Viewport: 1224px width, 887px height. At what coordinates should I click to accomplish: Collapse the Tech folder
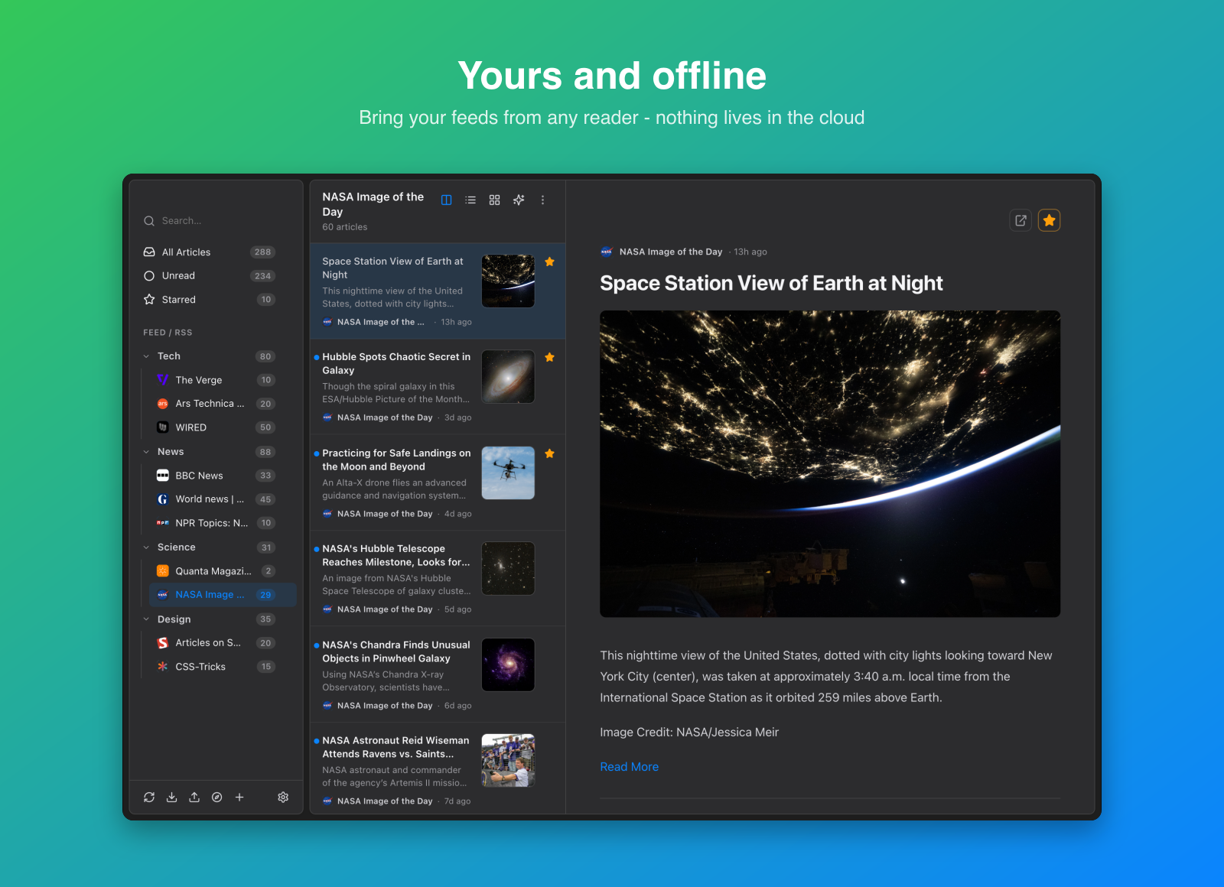point(146,356)
